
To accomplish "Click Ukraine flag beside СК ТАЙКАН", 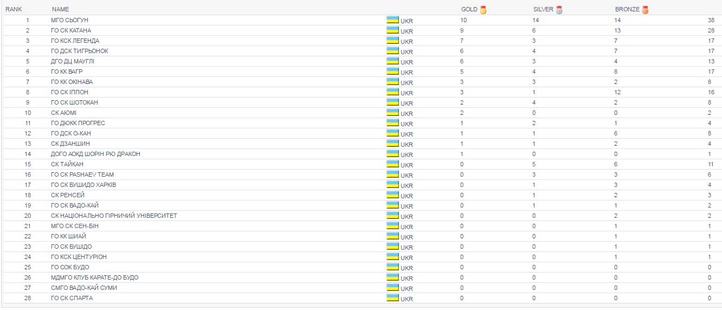I will tap(392, 164).
